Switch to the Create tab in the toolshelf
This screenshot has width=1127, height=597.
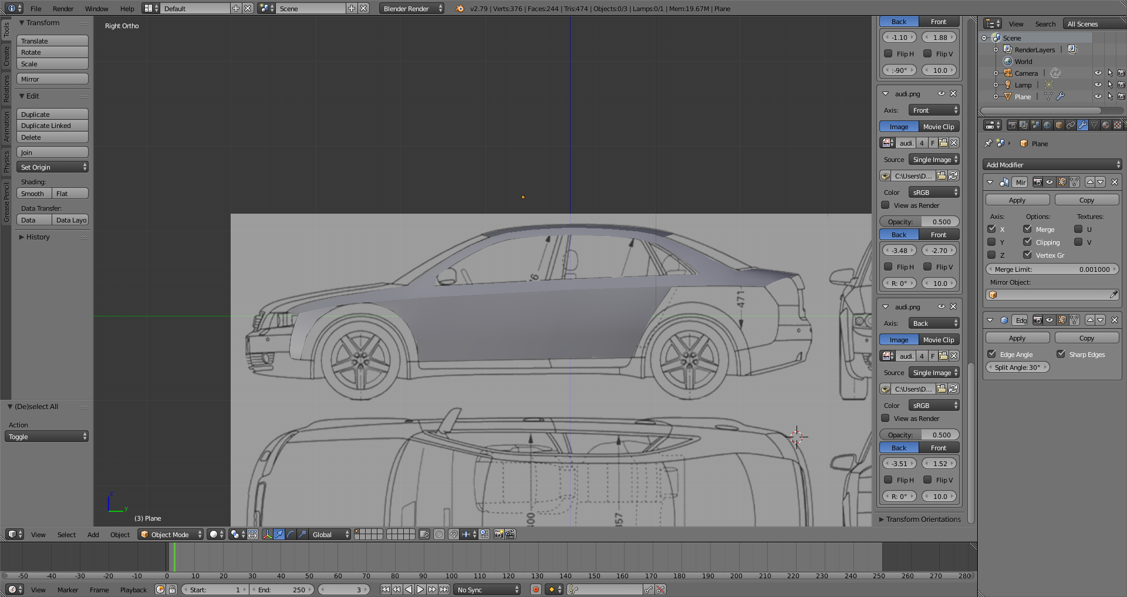pyautogui.click(x=6, y=56)
